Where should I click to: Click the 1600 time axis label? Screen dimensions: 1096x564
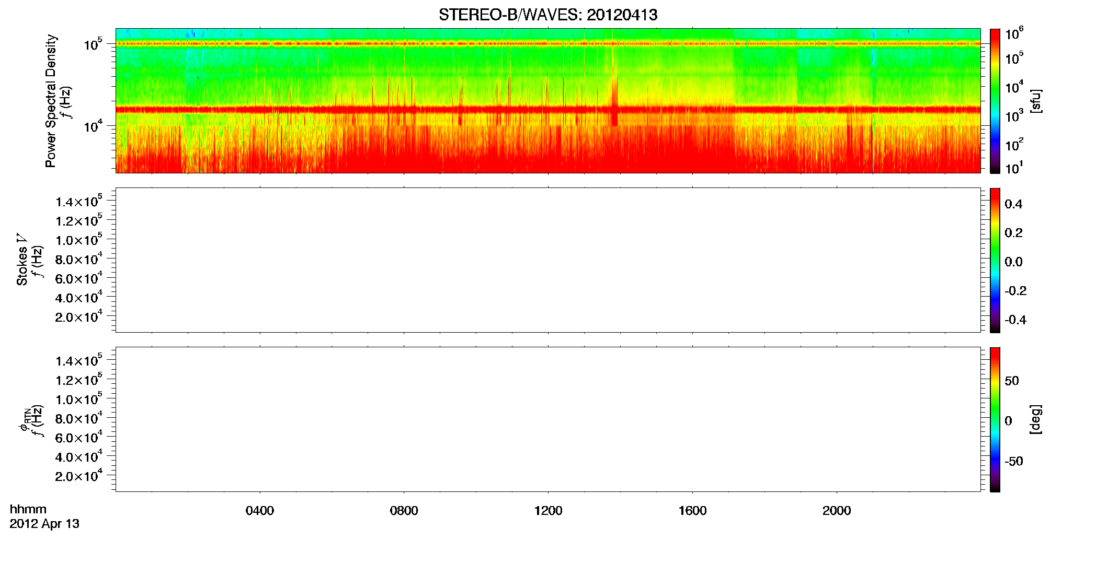coord(692,511)
